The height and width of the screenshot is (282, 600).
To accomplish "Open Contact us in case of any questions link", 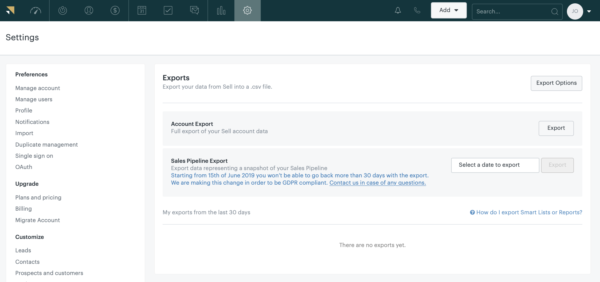I will [377, 183].
